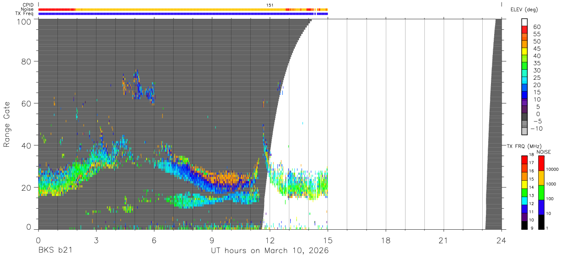
Task: Click the 'TX Freq' label at top left
Action: point(25,14)
